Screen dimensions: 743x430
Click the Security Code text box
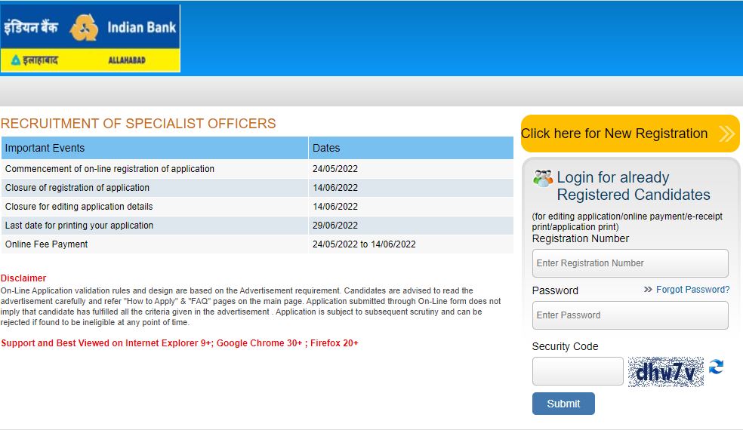click(578, 371)
